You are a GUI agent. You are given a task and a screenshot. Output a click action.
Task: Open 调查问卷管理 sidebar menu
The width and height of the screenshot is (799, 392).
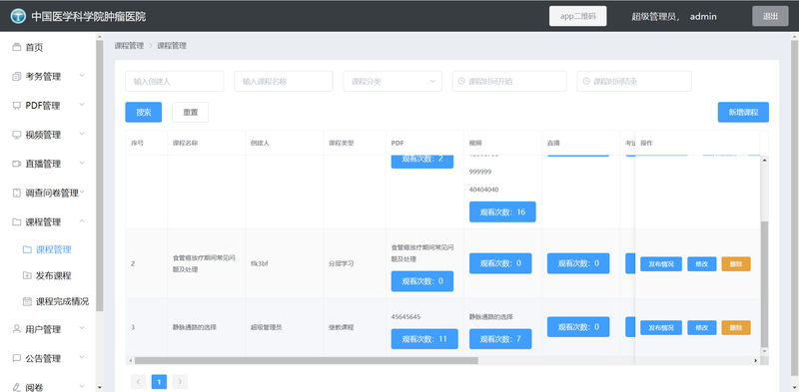tap(52, 193)
